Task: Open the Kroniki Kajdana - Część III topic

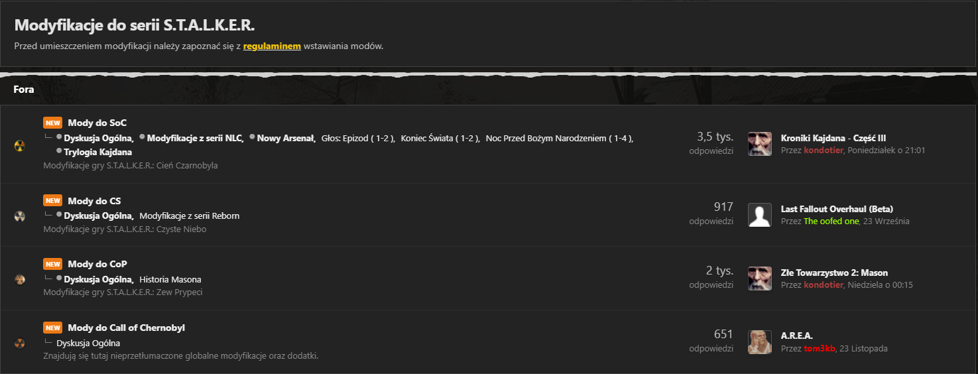Action: click(x=833, y=138)
